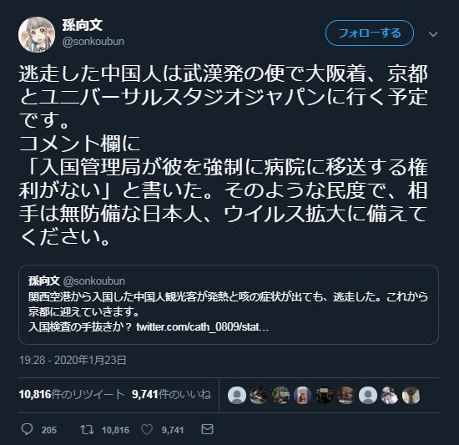Retweet using the arrows icon beside 10,816

coord(88,429)
